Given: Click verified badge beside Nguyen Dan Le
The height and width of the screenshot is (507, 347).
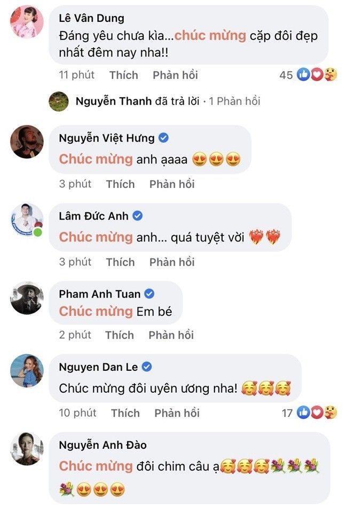Looking at the screenshot, I should tap(147, 367).
